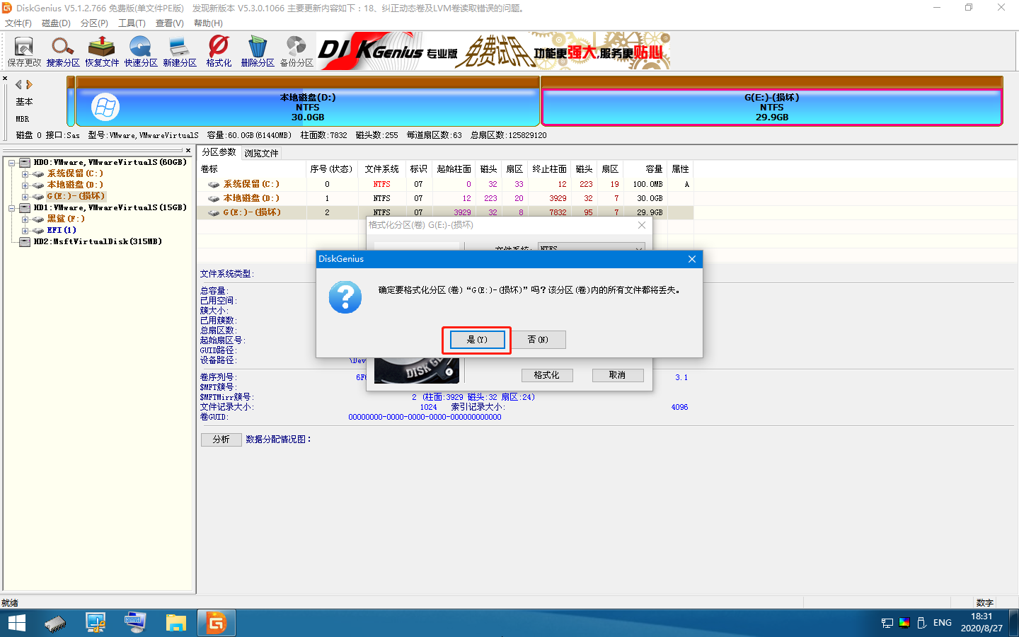Click the DiskGenius professional edition banner
The image size is (1019, 637).
494,51
